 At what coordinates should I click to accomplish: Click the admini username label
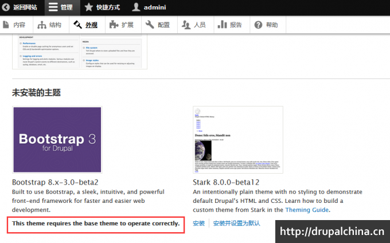[155, 7]
